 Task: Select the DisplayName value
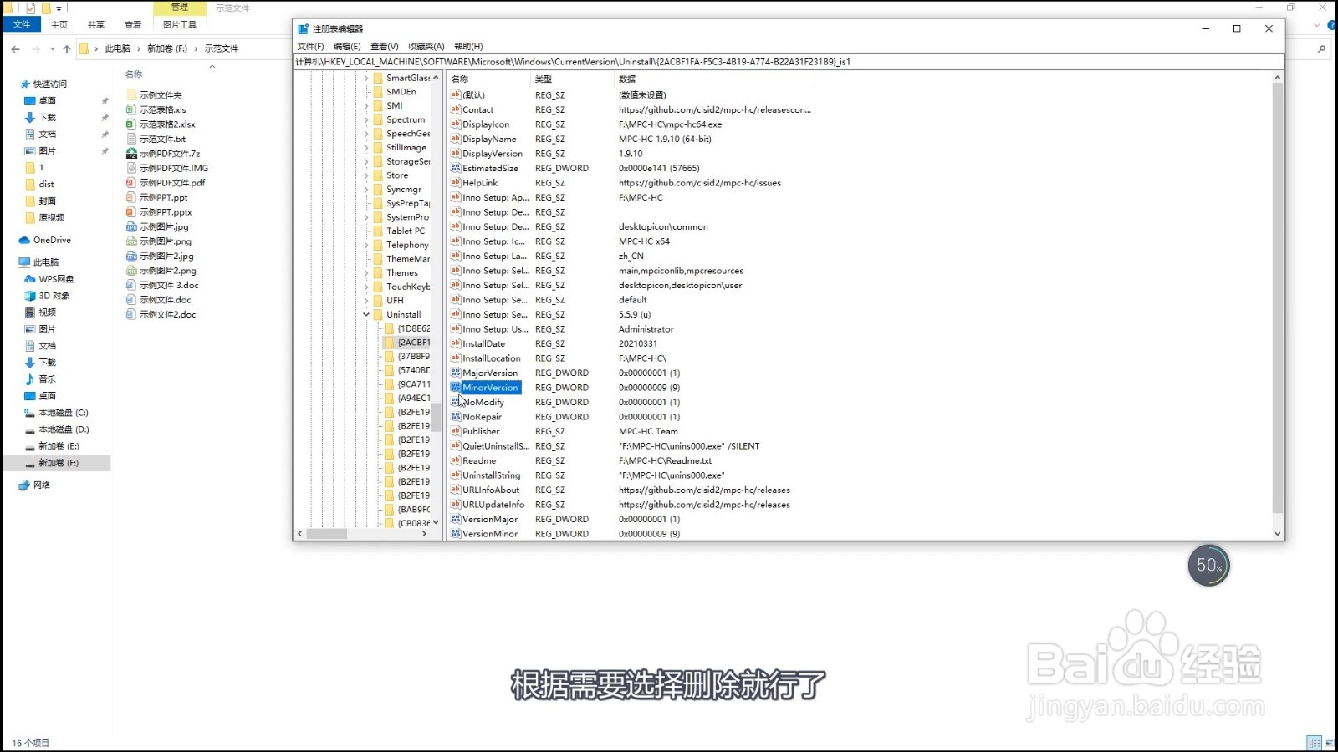pos(489,140)
